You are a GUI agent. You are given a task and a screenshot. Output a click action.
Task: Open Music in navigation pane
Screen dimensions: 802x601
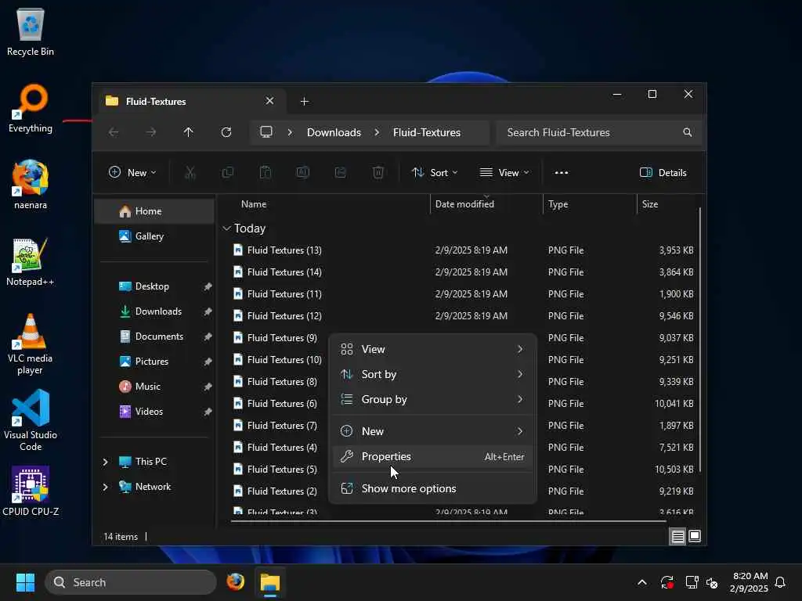pyautogui.click(x=154, y=387)
